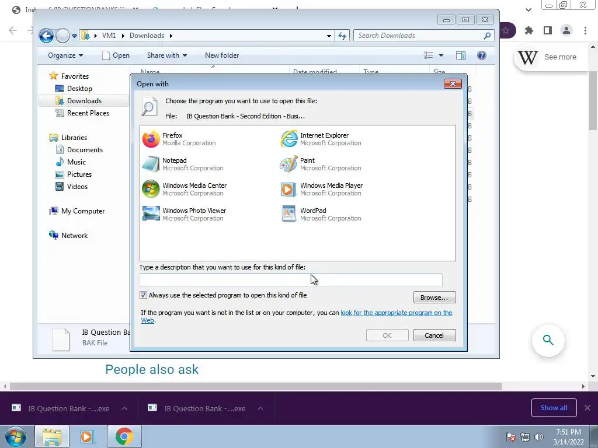Open Recent Places in navigation pane

pos(88,113)
